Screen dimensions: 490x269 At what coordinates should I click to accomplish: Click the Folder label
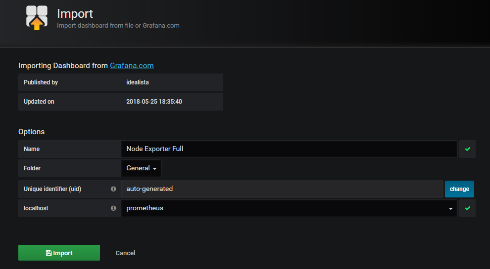tap(32, 168)
